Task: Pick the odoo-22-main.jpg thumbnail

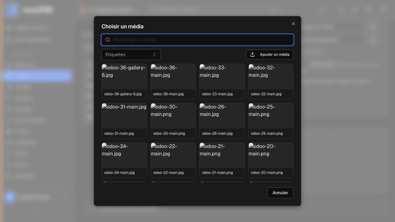Action: pyautogui.click(x=173, y=155)
